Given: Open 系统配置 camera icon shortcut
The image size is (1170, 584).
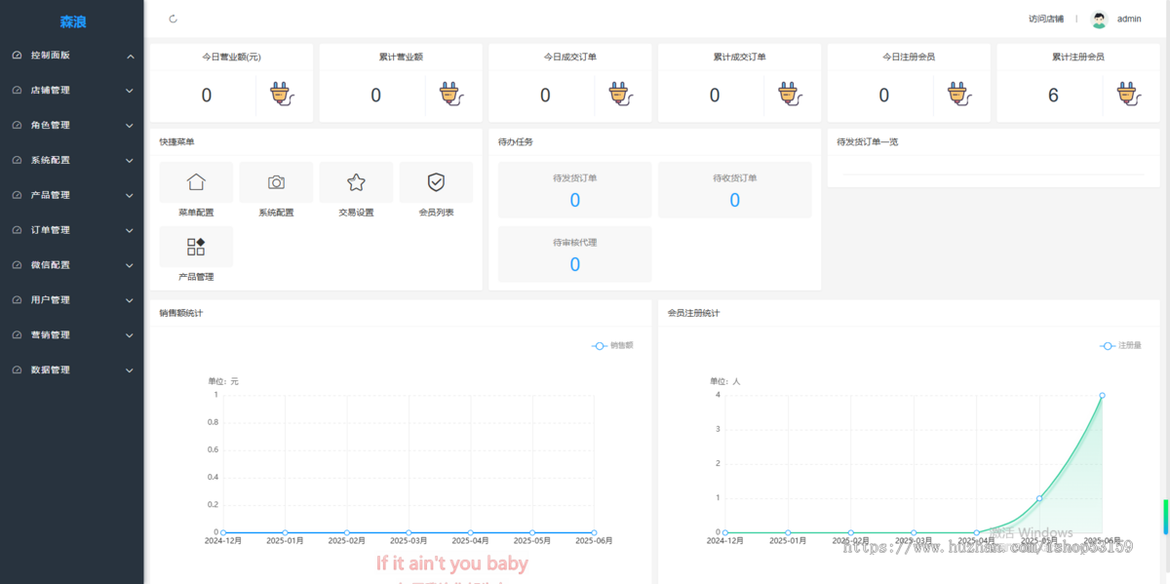Looking at the screenshot, I should coord(276,182).
